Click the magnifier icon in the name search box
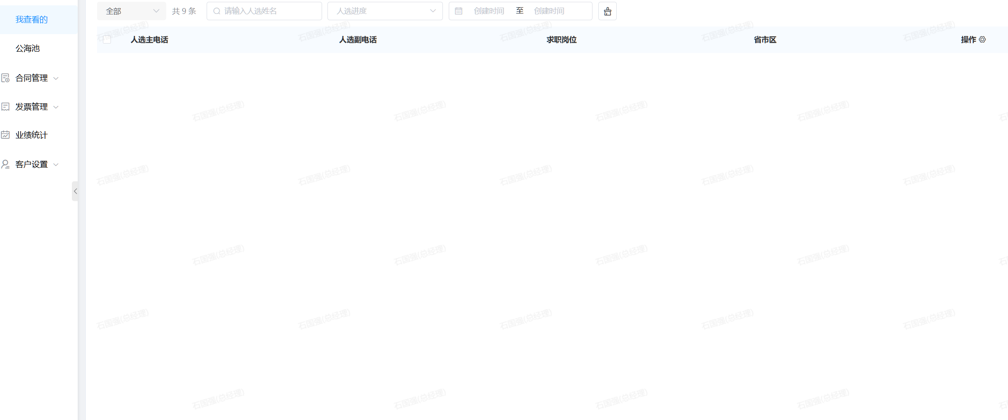The width and height of the screenshot is (1008, 420). pos(216,11)
